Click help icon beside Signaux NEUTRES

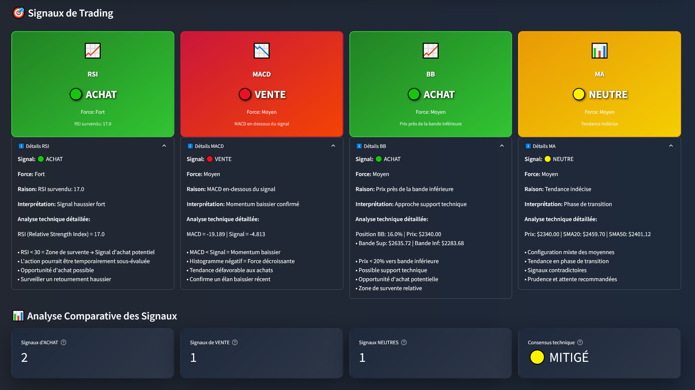[x=404, y=342]
